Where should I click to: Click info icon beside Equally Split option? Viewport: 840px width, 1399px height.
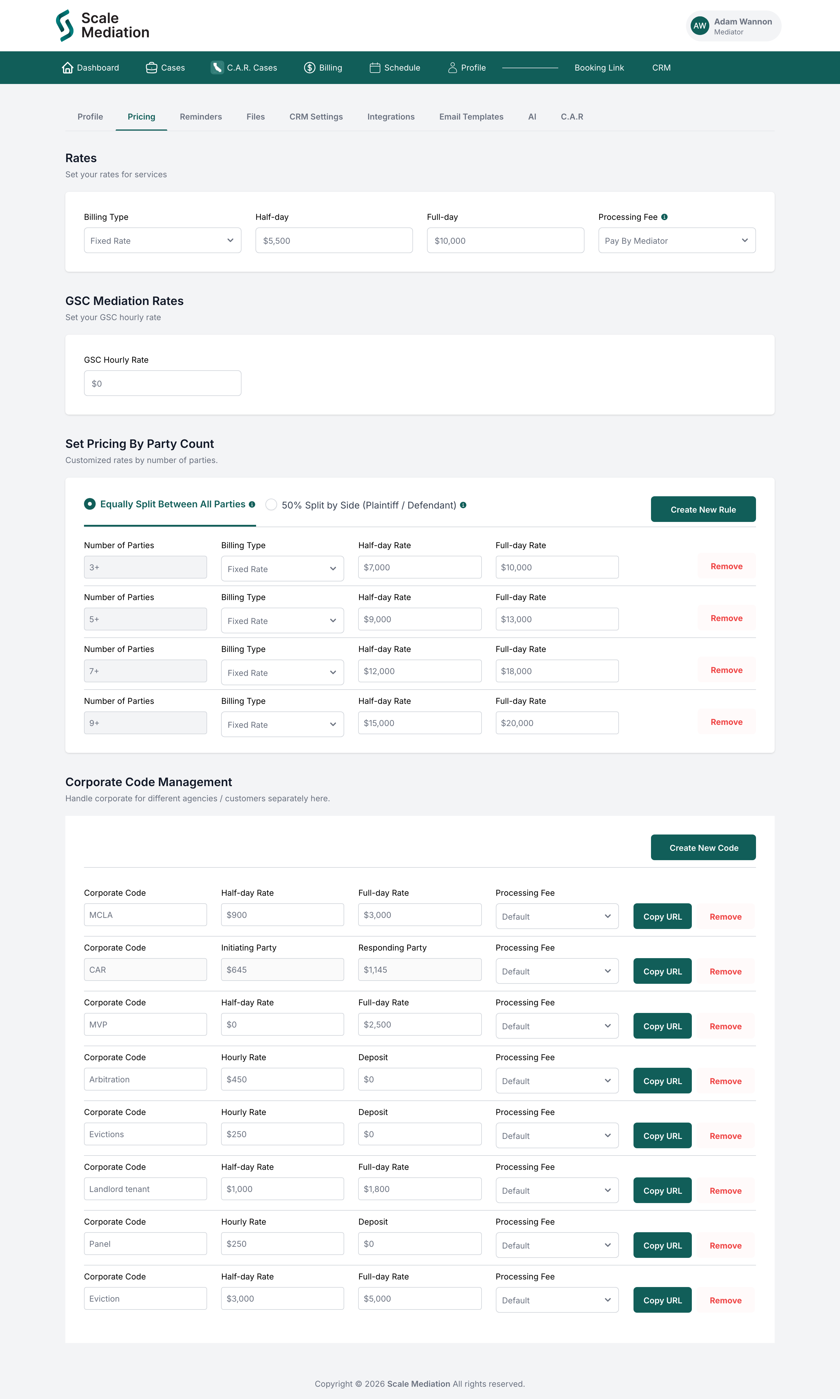(x=252, y=505)
